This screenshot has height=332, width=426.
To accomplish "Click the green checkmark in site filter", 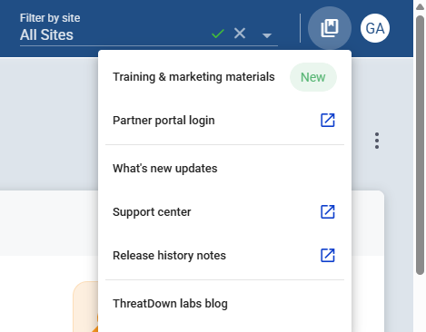I will tap(218, 34).
